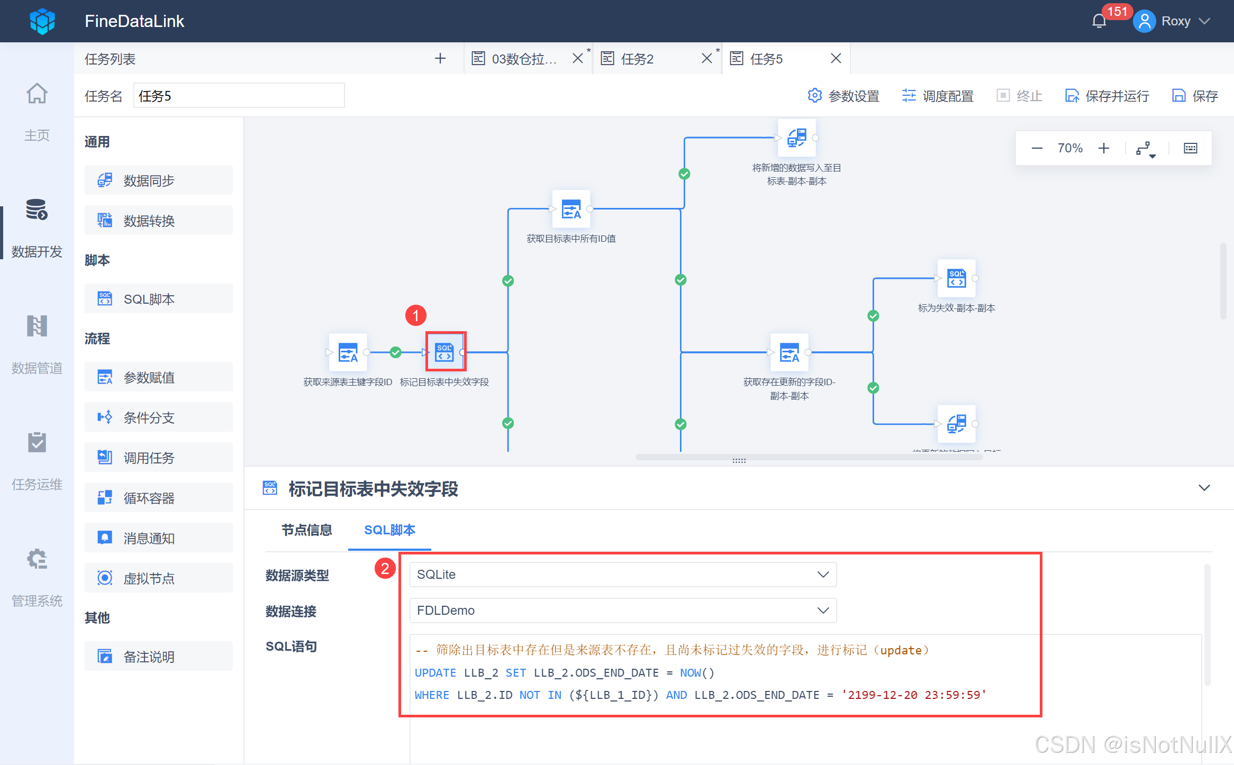Screen dimensions: 1234x765
Task: Zoom in the canvas with plus button
Action: click(1103, 149)
